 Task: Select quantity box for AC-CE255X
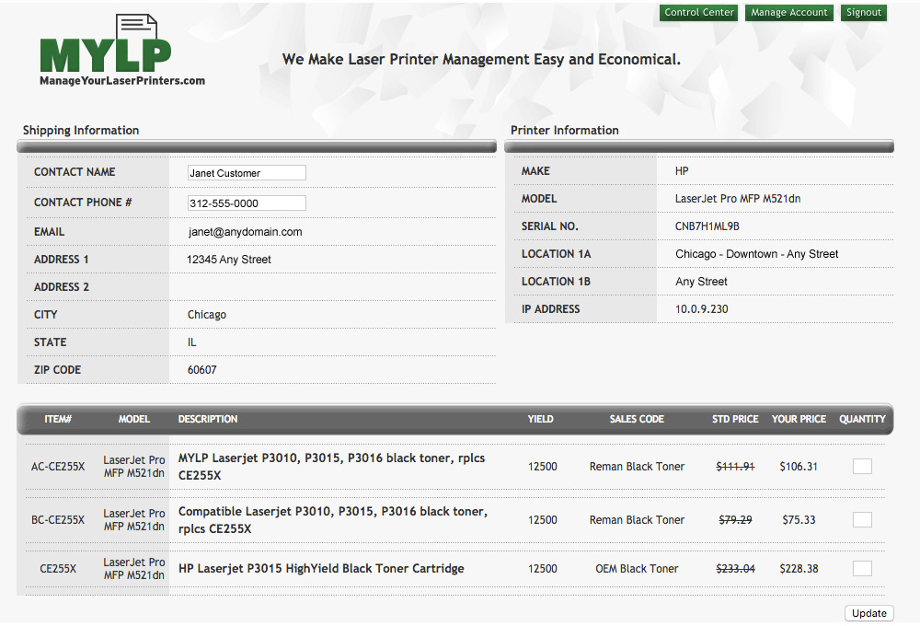coord(862,467)
